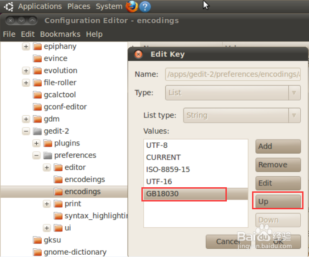
Task: Launch Firefox from the top panel
Action: (132, 6)
